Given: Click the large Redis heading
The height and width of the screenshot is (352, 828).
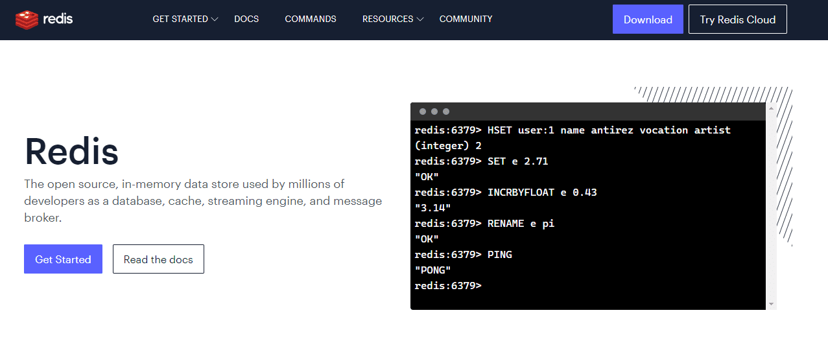Looking at the screenshot, I should point(71,151).
